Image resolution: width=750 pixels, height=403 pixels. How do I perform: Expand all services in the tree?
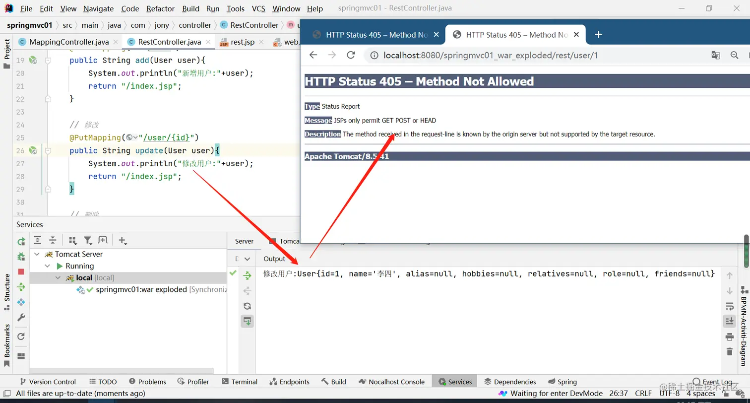(37, 241)
